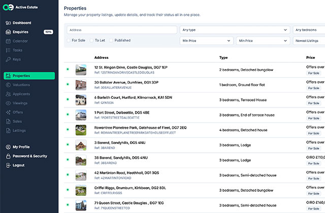
Task: Open the Enquiries inbox icon
Action: point(8,32)
